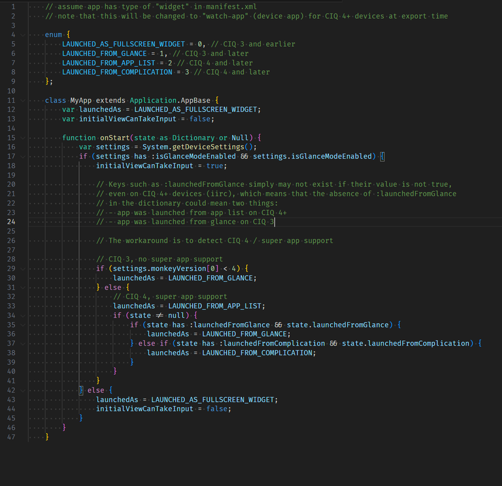The image size is (502, 486).
Task: Fold the final else block at line 42
Action: click(x=22, y=391)
